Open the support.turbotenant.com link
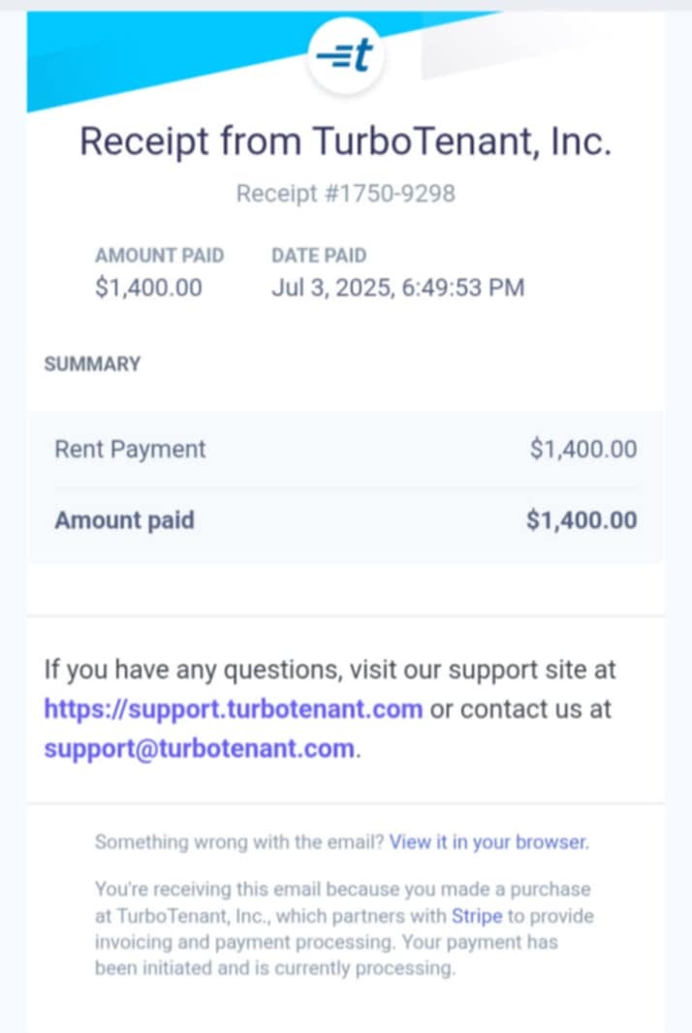This screenshot has height=1033, width=692. [x=234, y=709]
